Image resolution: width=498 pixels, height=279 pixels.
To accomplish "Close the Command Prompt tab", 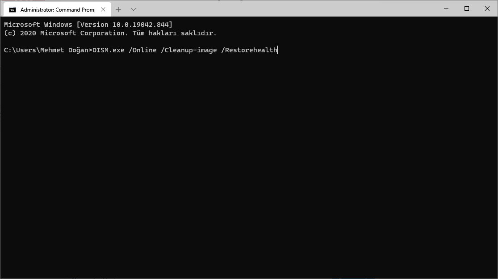I will (x=103, y=9).
